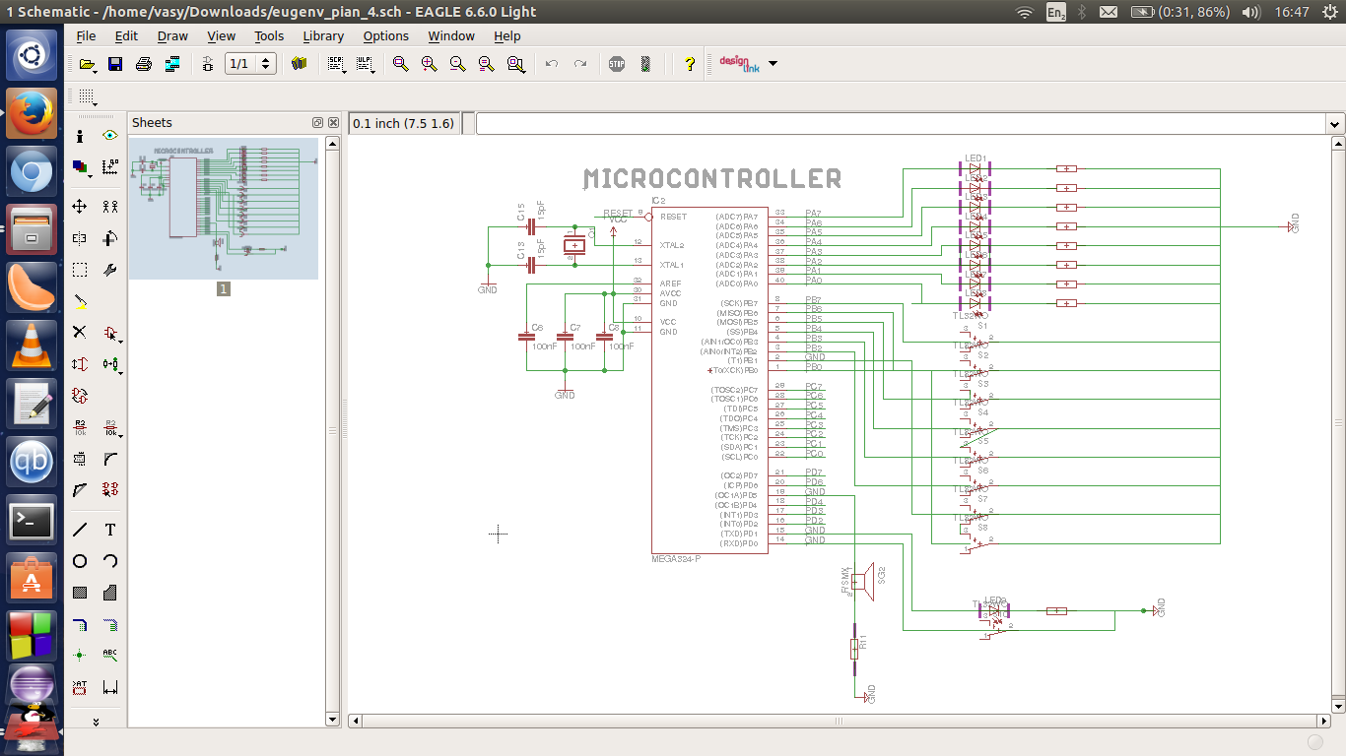Open Terminal from the Ubuntu dock
Viewport: 1346px width, 756px height.
point(32,520)
